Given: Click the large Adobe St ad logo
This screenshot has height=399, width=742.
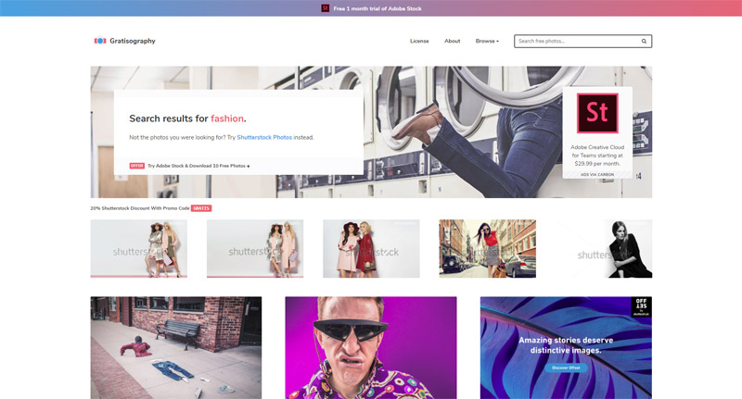Looking at the screenshot, I should 597,113.
